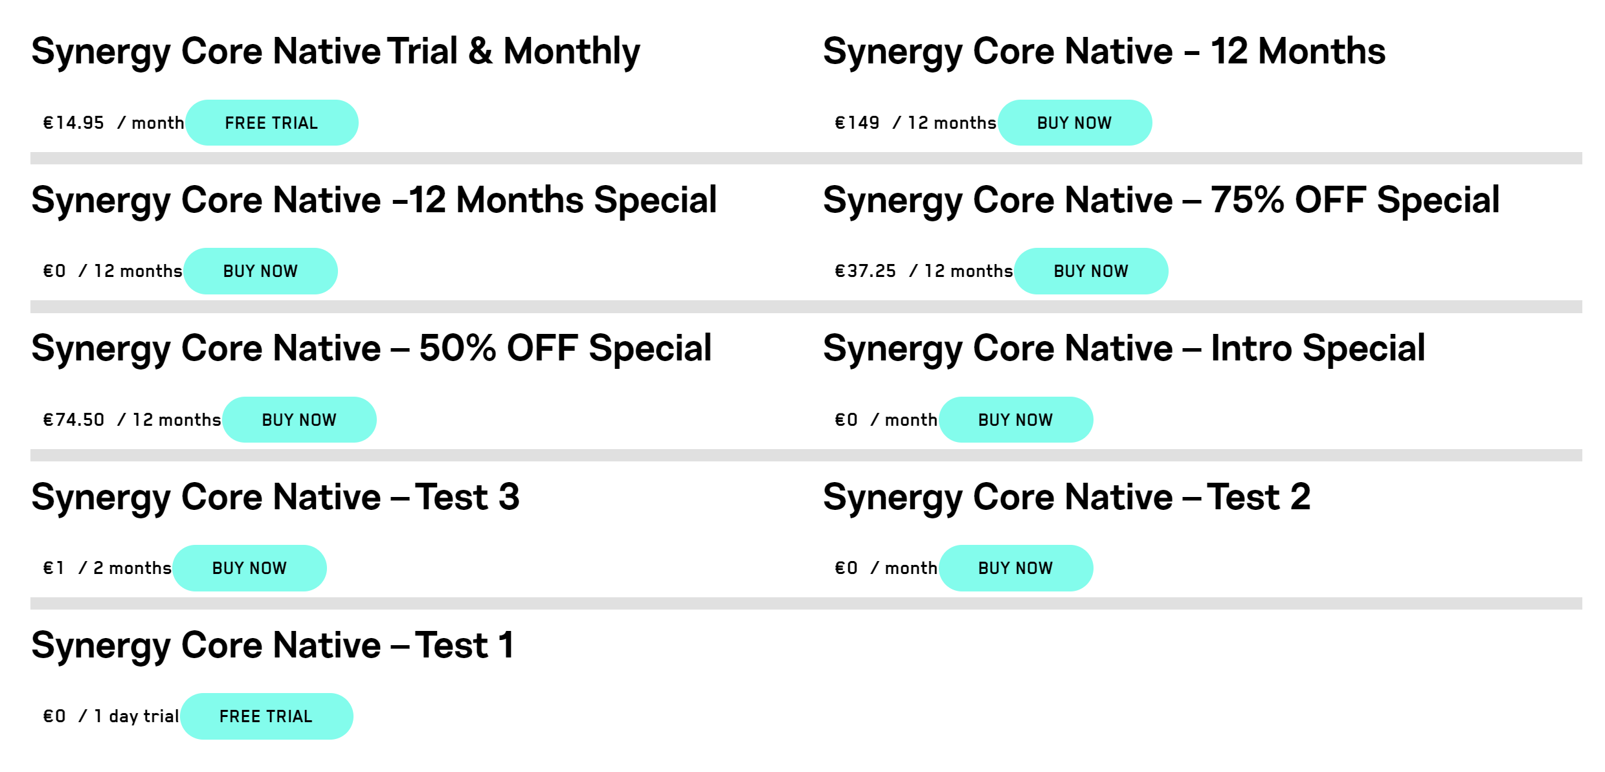Click FREE TRIAL for Trial & Monthly plan
Screen dimensions: 1605x772
coord(271,123)
